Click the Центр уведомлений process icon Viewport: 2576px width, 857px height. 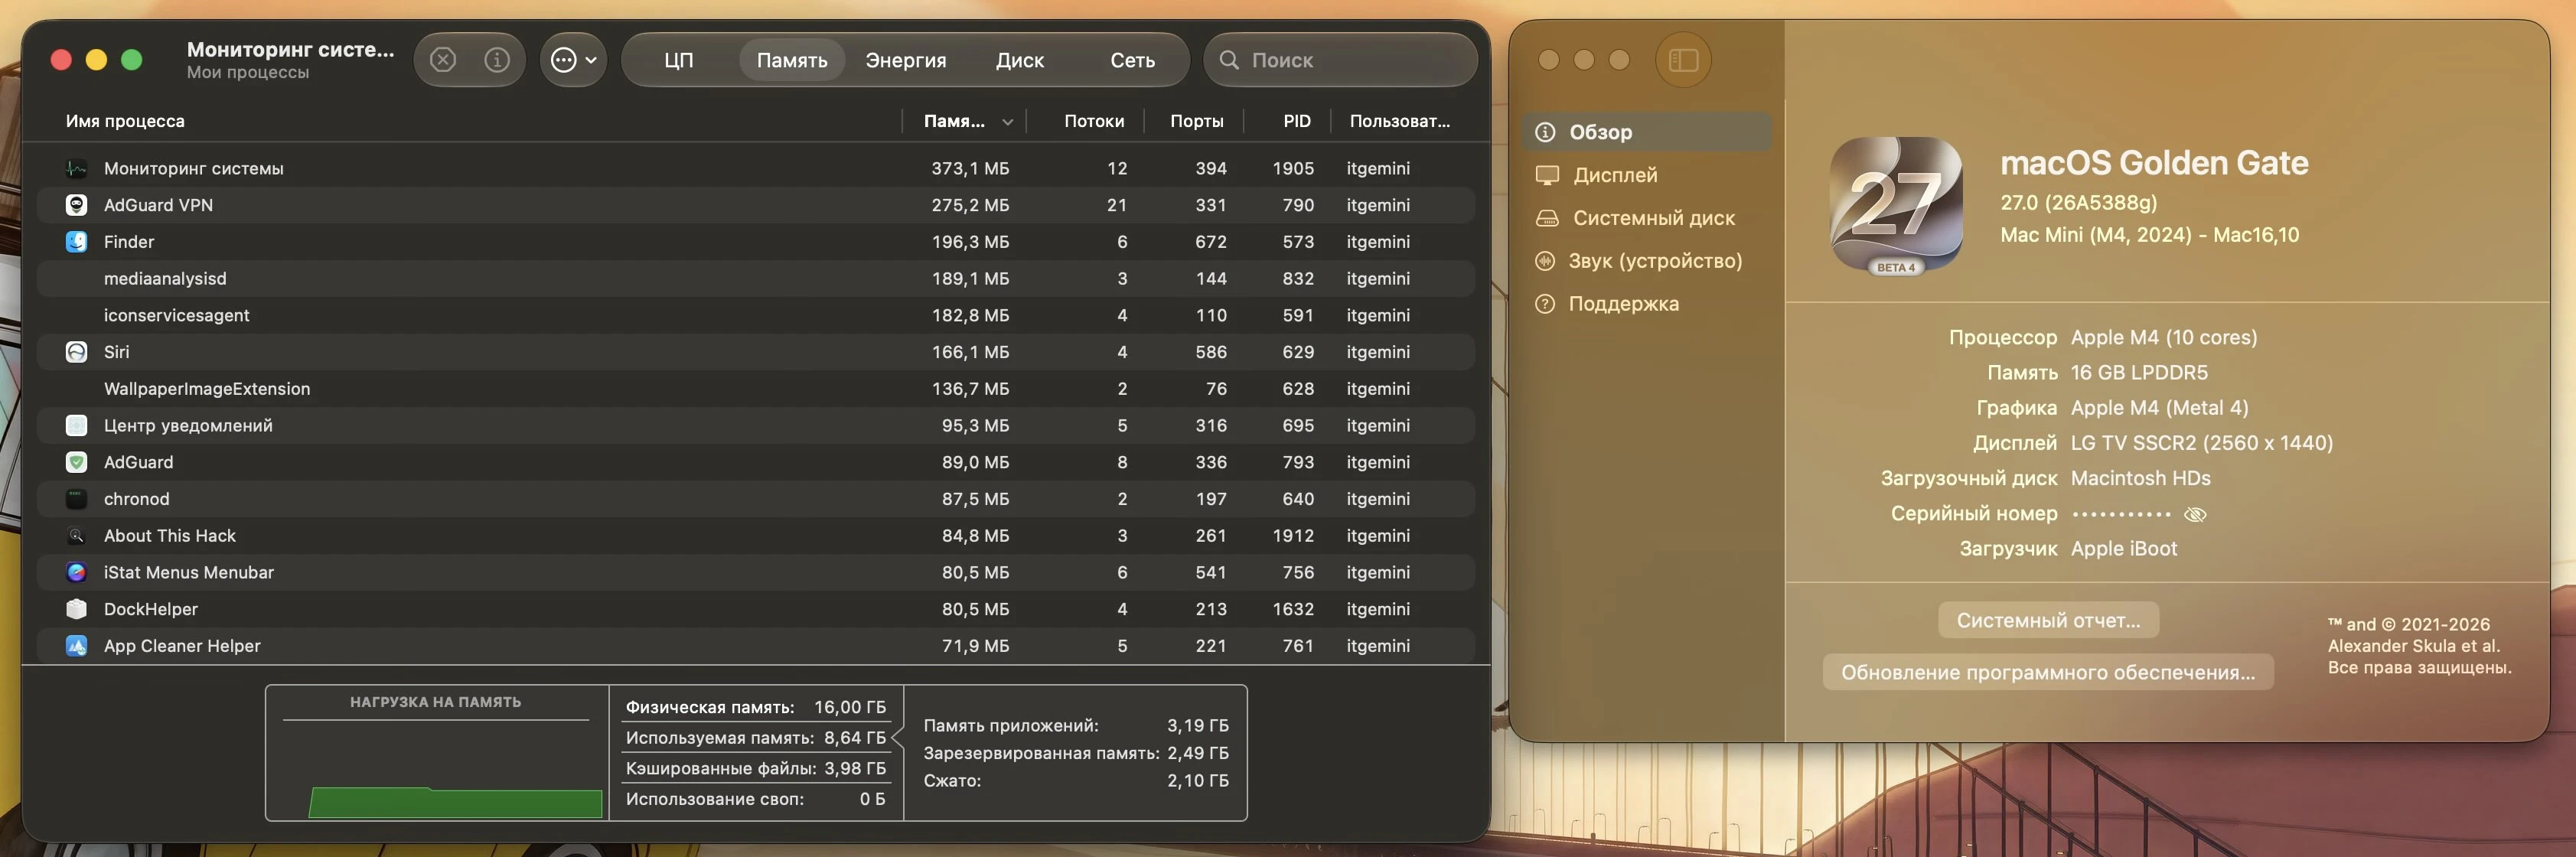pyautogui.click(x=76, y=425)
